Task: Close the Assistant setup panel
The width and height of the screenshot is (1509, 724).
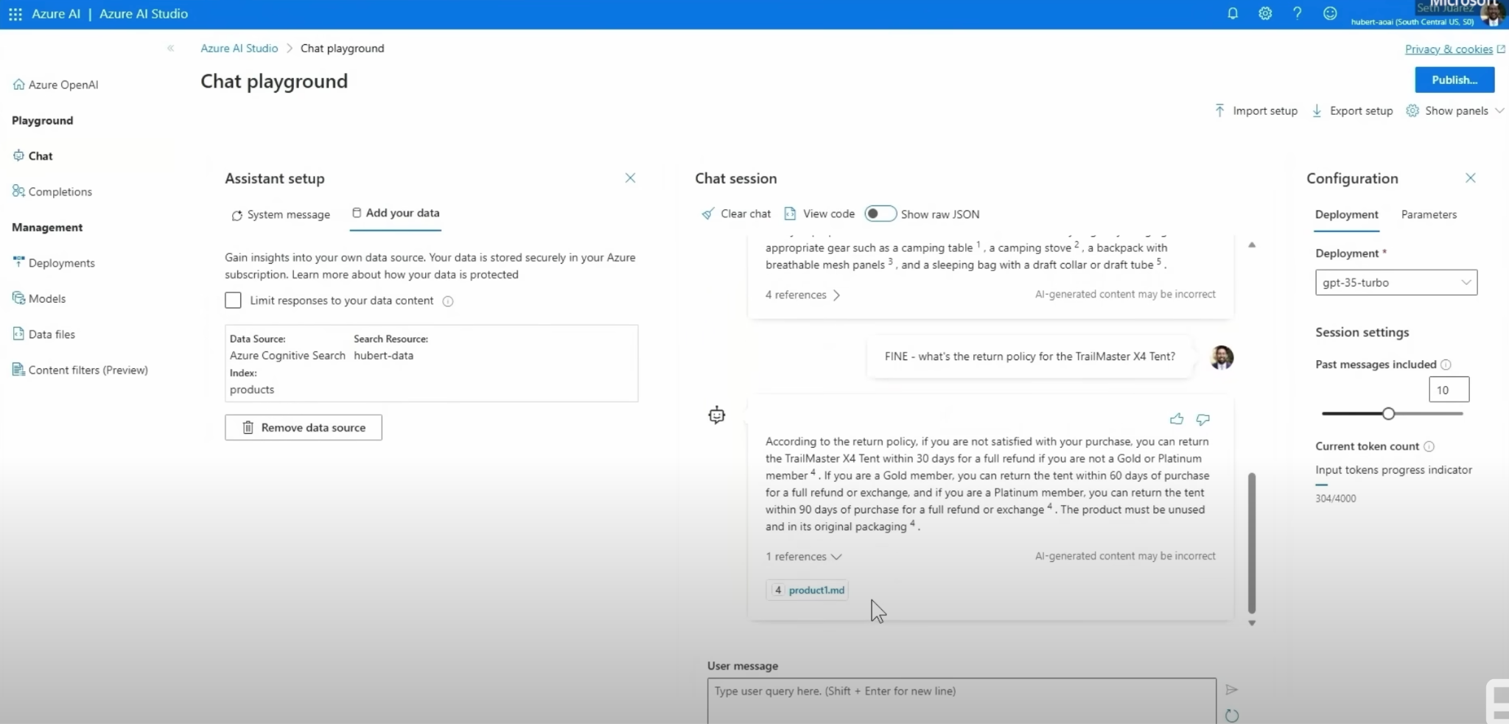Action: point(630,178)
